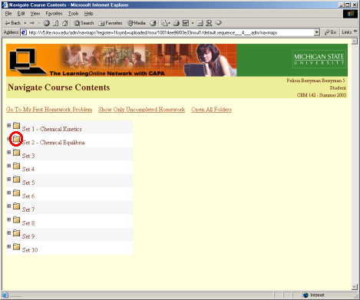Click the Home toolbar icon
Image resolution: width=360 pixels, height=300 pixels.
click(65, 23)
